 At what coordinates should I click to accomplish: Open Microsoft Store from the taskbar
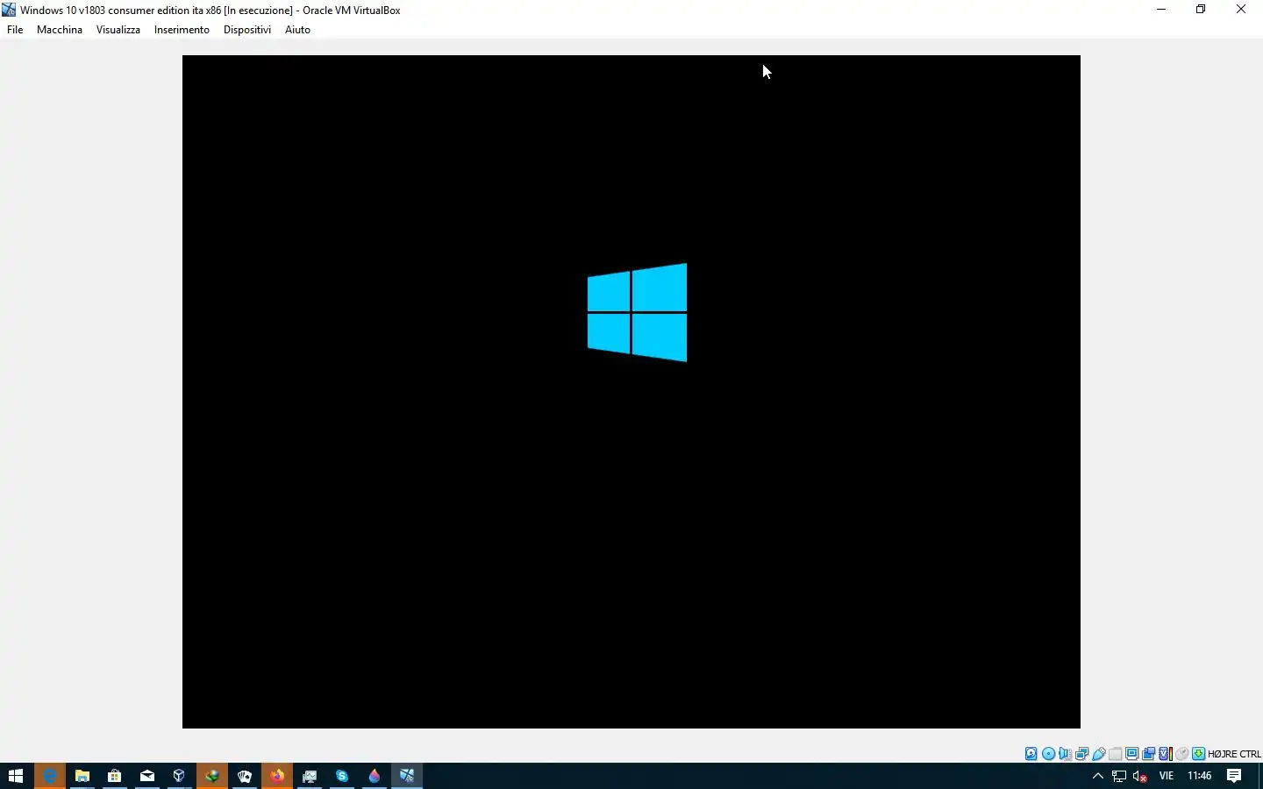coord(114,776)
